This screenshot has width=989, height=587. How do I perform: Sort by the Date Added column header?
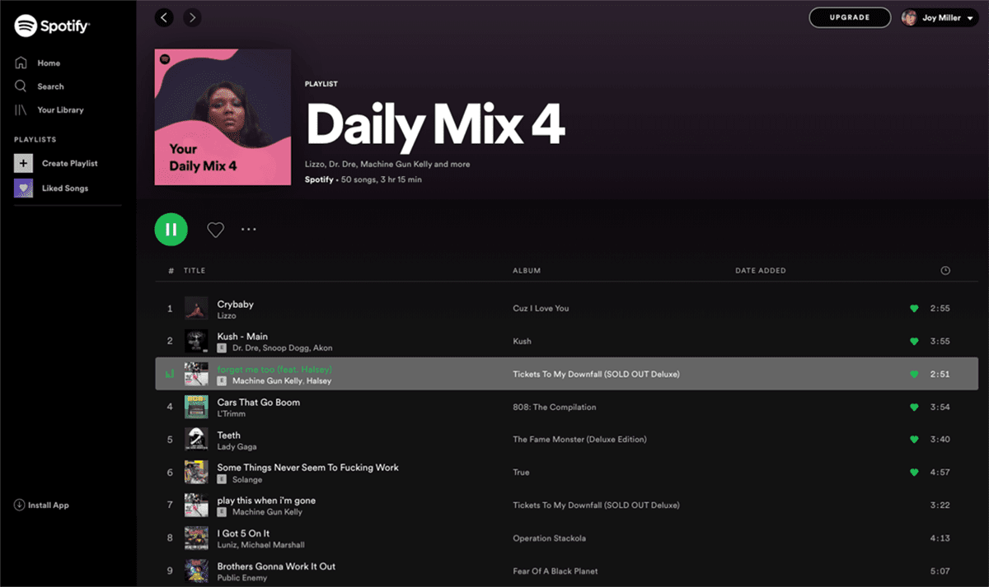click(760, 271)
